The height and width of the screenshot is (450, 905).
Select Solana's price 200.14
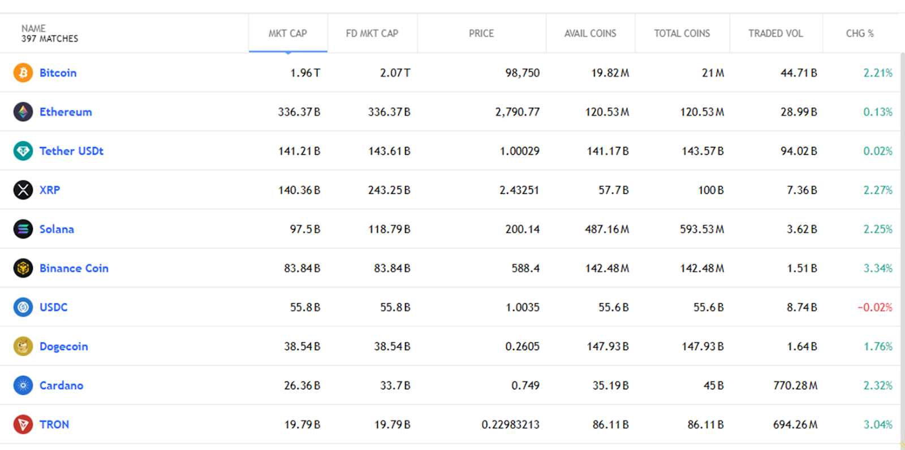coord(523,229)
